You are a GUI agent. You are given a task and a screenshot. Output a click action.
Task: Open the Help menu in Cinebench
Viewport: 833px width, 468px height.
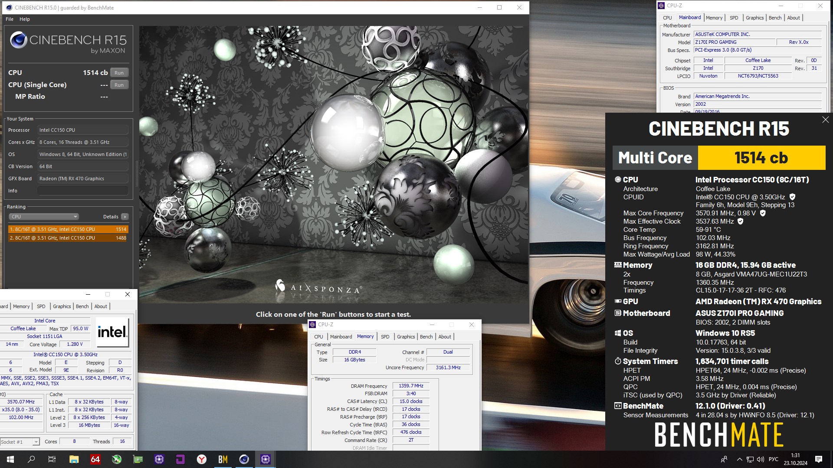tap(25, 19)
